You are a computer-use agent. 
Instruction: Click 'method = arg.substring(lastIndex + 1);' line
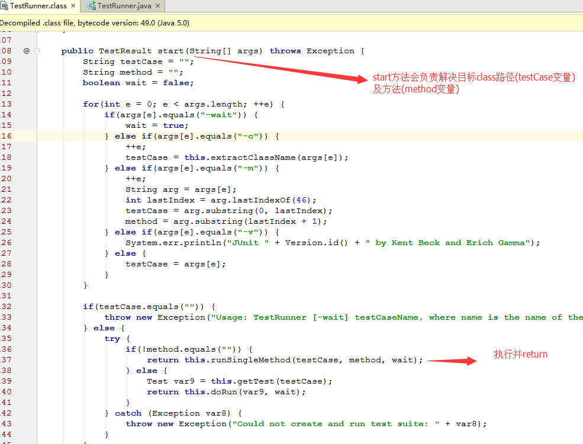point(226,221)
